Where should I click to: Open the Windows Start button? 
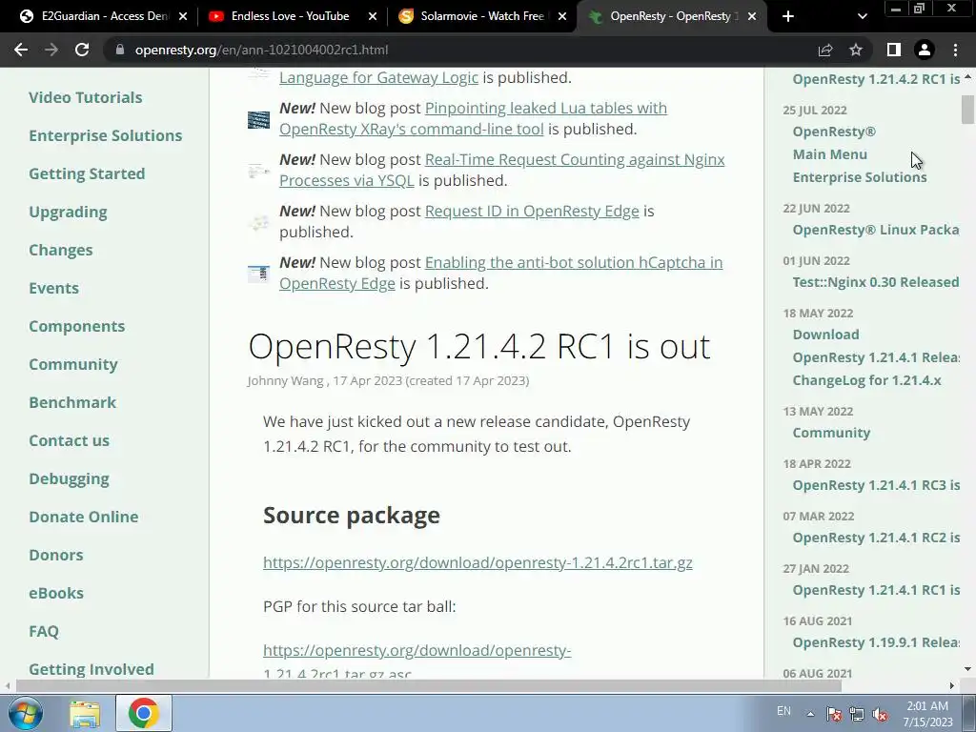26,713
